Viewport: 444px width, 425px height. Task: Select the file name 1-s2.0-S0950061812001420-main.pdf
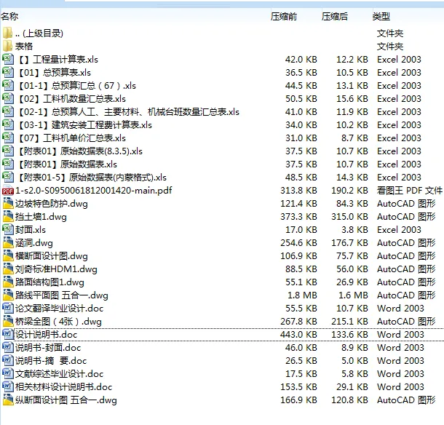click(x=93, y=190)
